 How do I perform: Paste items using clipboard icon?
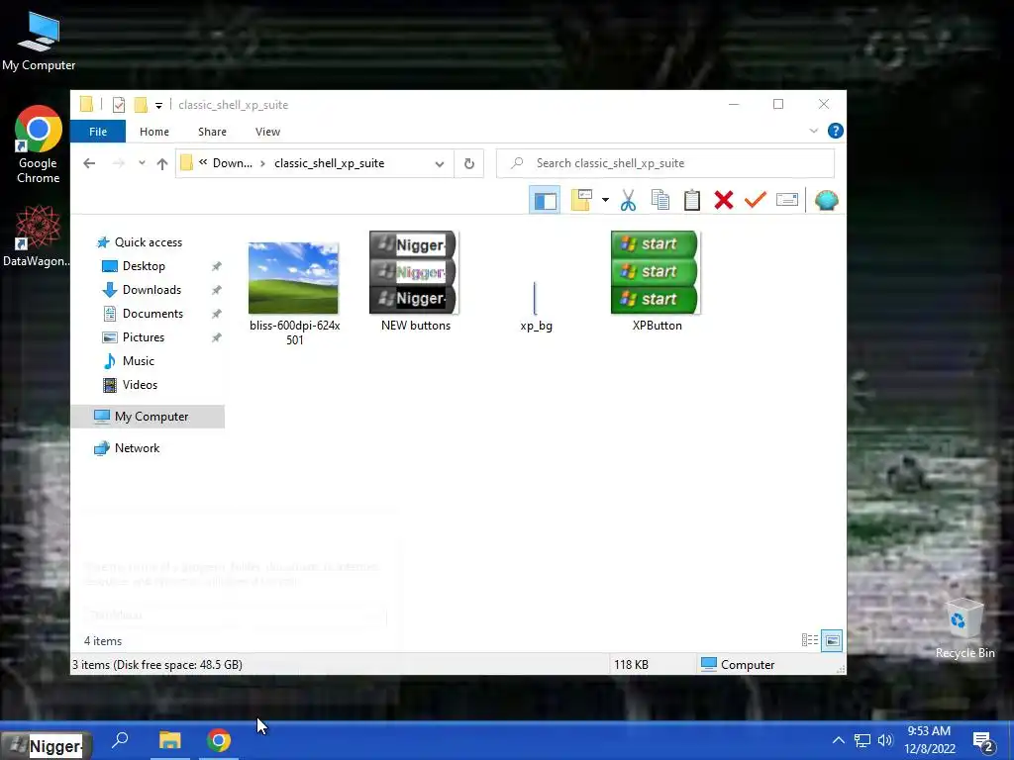click(692, 200)
